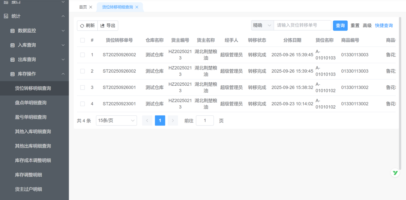Screen dimensions: 406x200
Task: Toggle the select-all header checkbox
Action: tap(82, 40)
